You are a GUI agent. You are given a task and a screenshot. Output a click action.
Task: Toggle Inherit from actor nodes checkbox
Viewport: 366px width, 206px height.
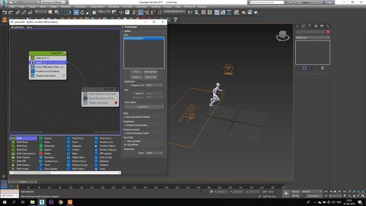click(125, 133)
